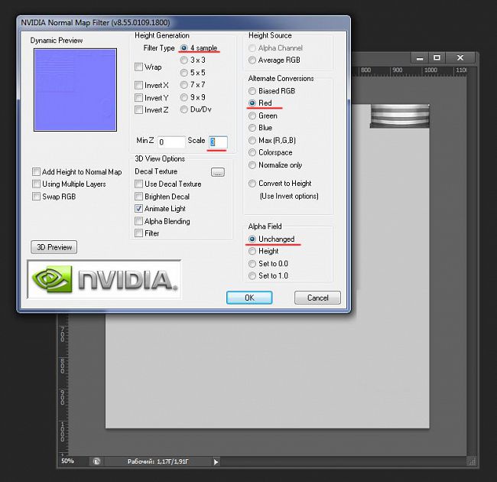The height and width of the screenshot is (482, 497).
Task: Enable Add Height to Normal Map
Action: click(x=37, y=172)
